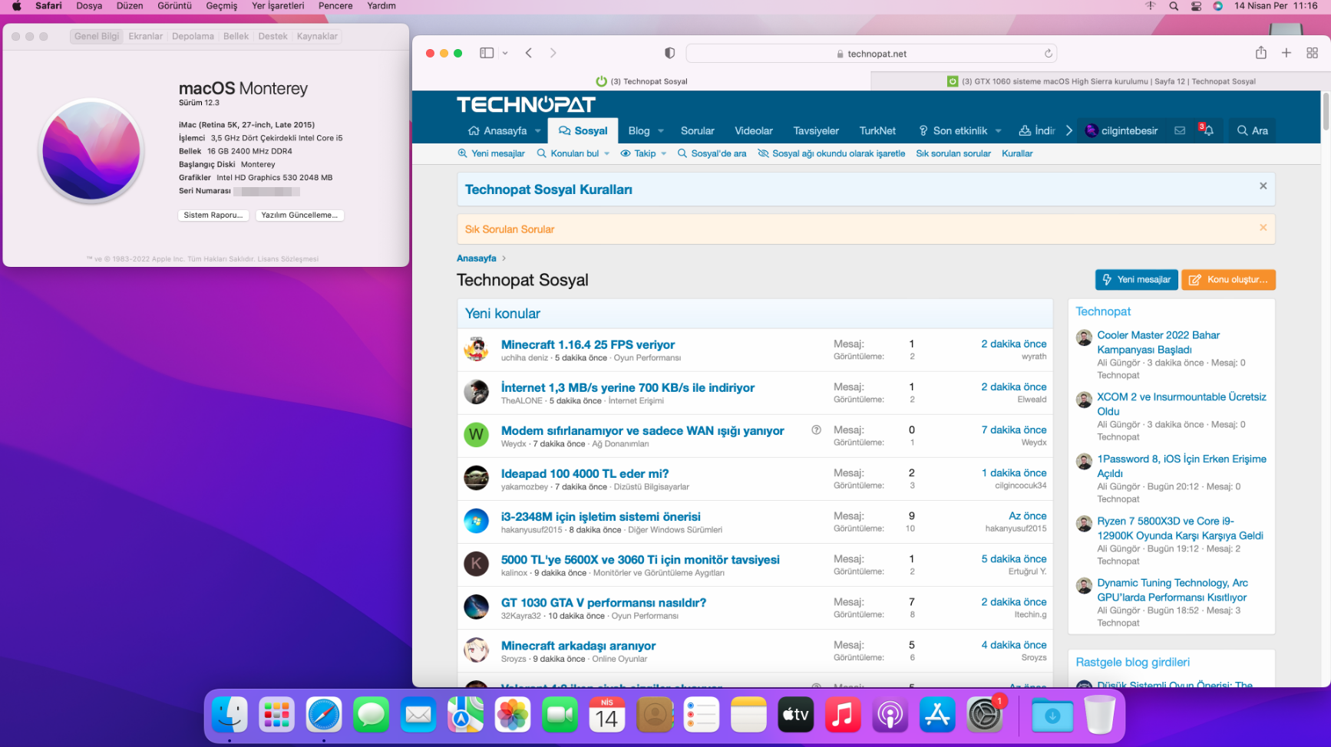The height and width of the screenshot is (747, 1331).
Task: Select the Bellek tab in About This Mac
Action: pyautogui.click(x=236, y=36)
